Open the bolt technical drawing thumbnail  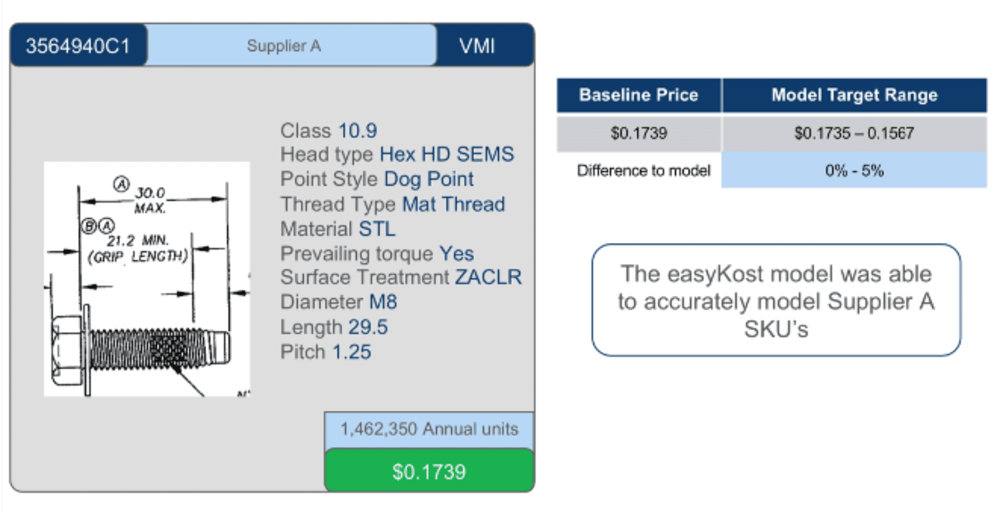coord(147,279)
